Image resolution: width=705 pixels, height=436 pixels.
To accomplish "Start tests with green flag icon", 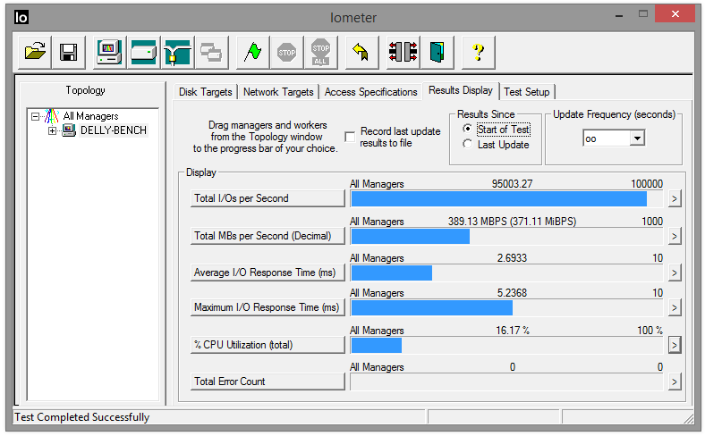I will click(252, 52).
